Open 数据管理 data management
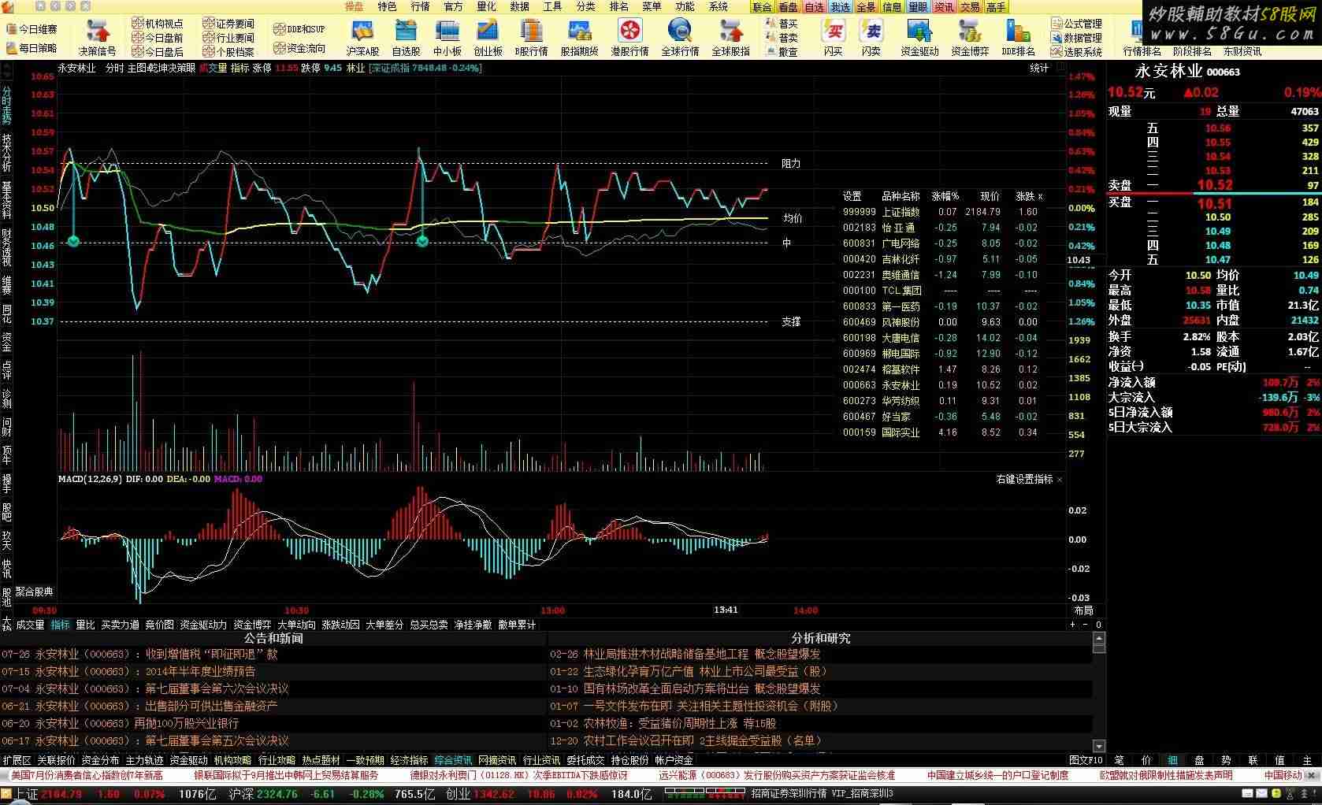 point(1076,38)
